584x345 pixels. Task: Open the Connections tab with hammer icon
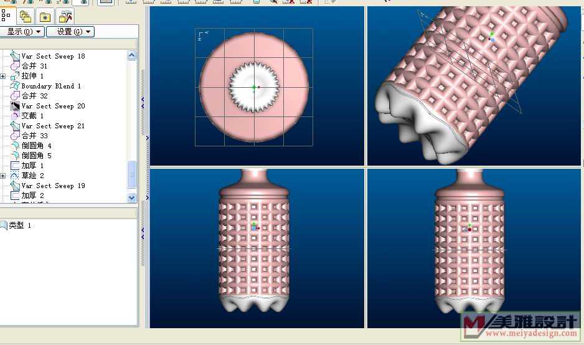tap(65, 16)
